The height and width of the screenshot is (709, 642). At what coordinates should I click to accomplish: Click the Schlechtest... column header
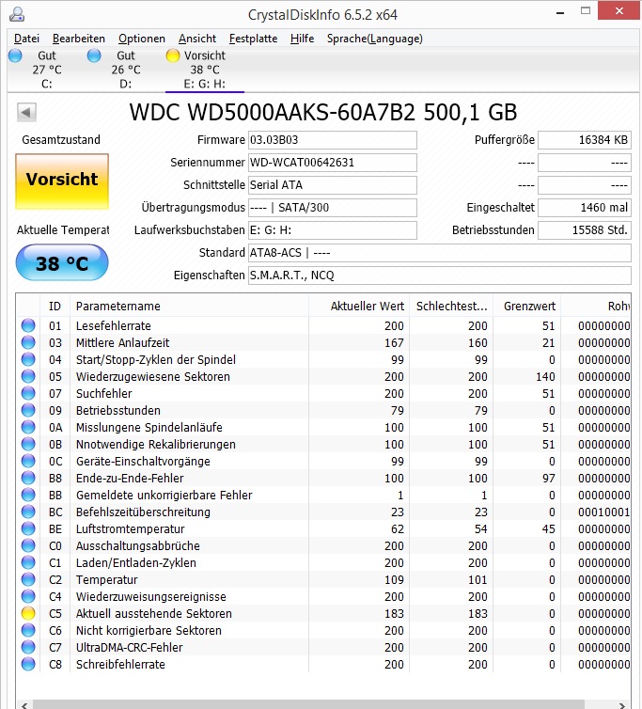tap(451, 307)
